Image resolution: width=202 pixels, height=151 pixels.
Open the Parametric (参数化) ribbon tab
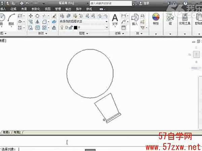(34, 9)
